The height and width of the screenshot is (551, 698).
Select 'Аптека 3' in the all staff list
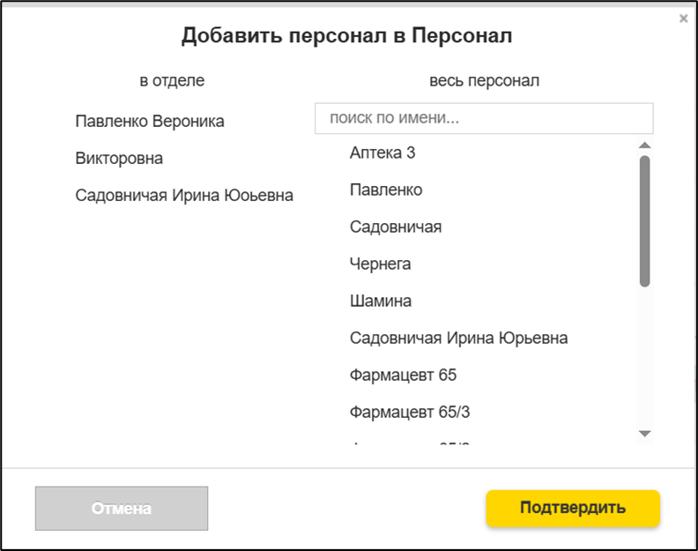382,153
